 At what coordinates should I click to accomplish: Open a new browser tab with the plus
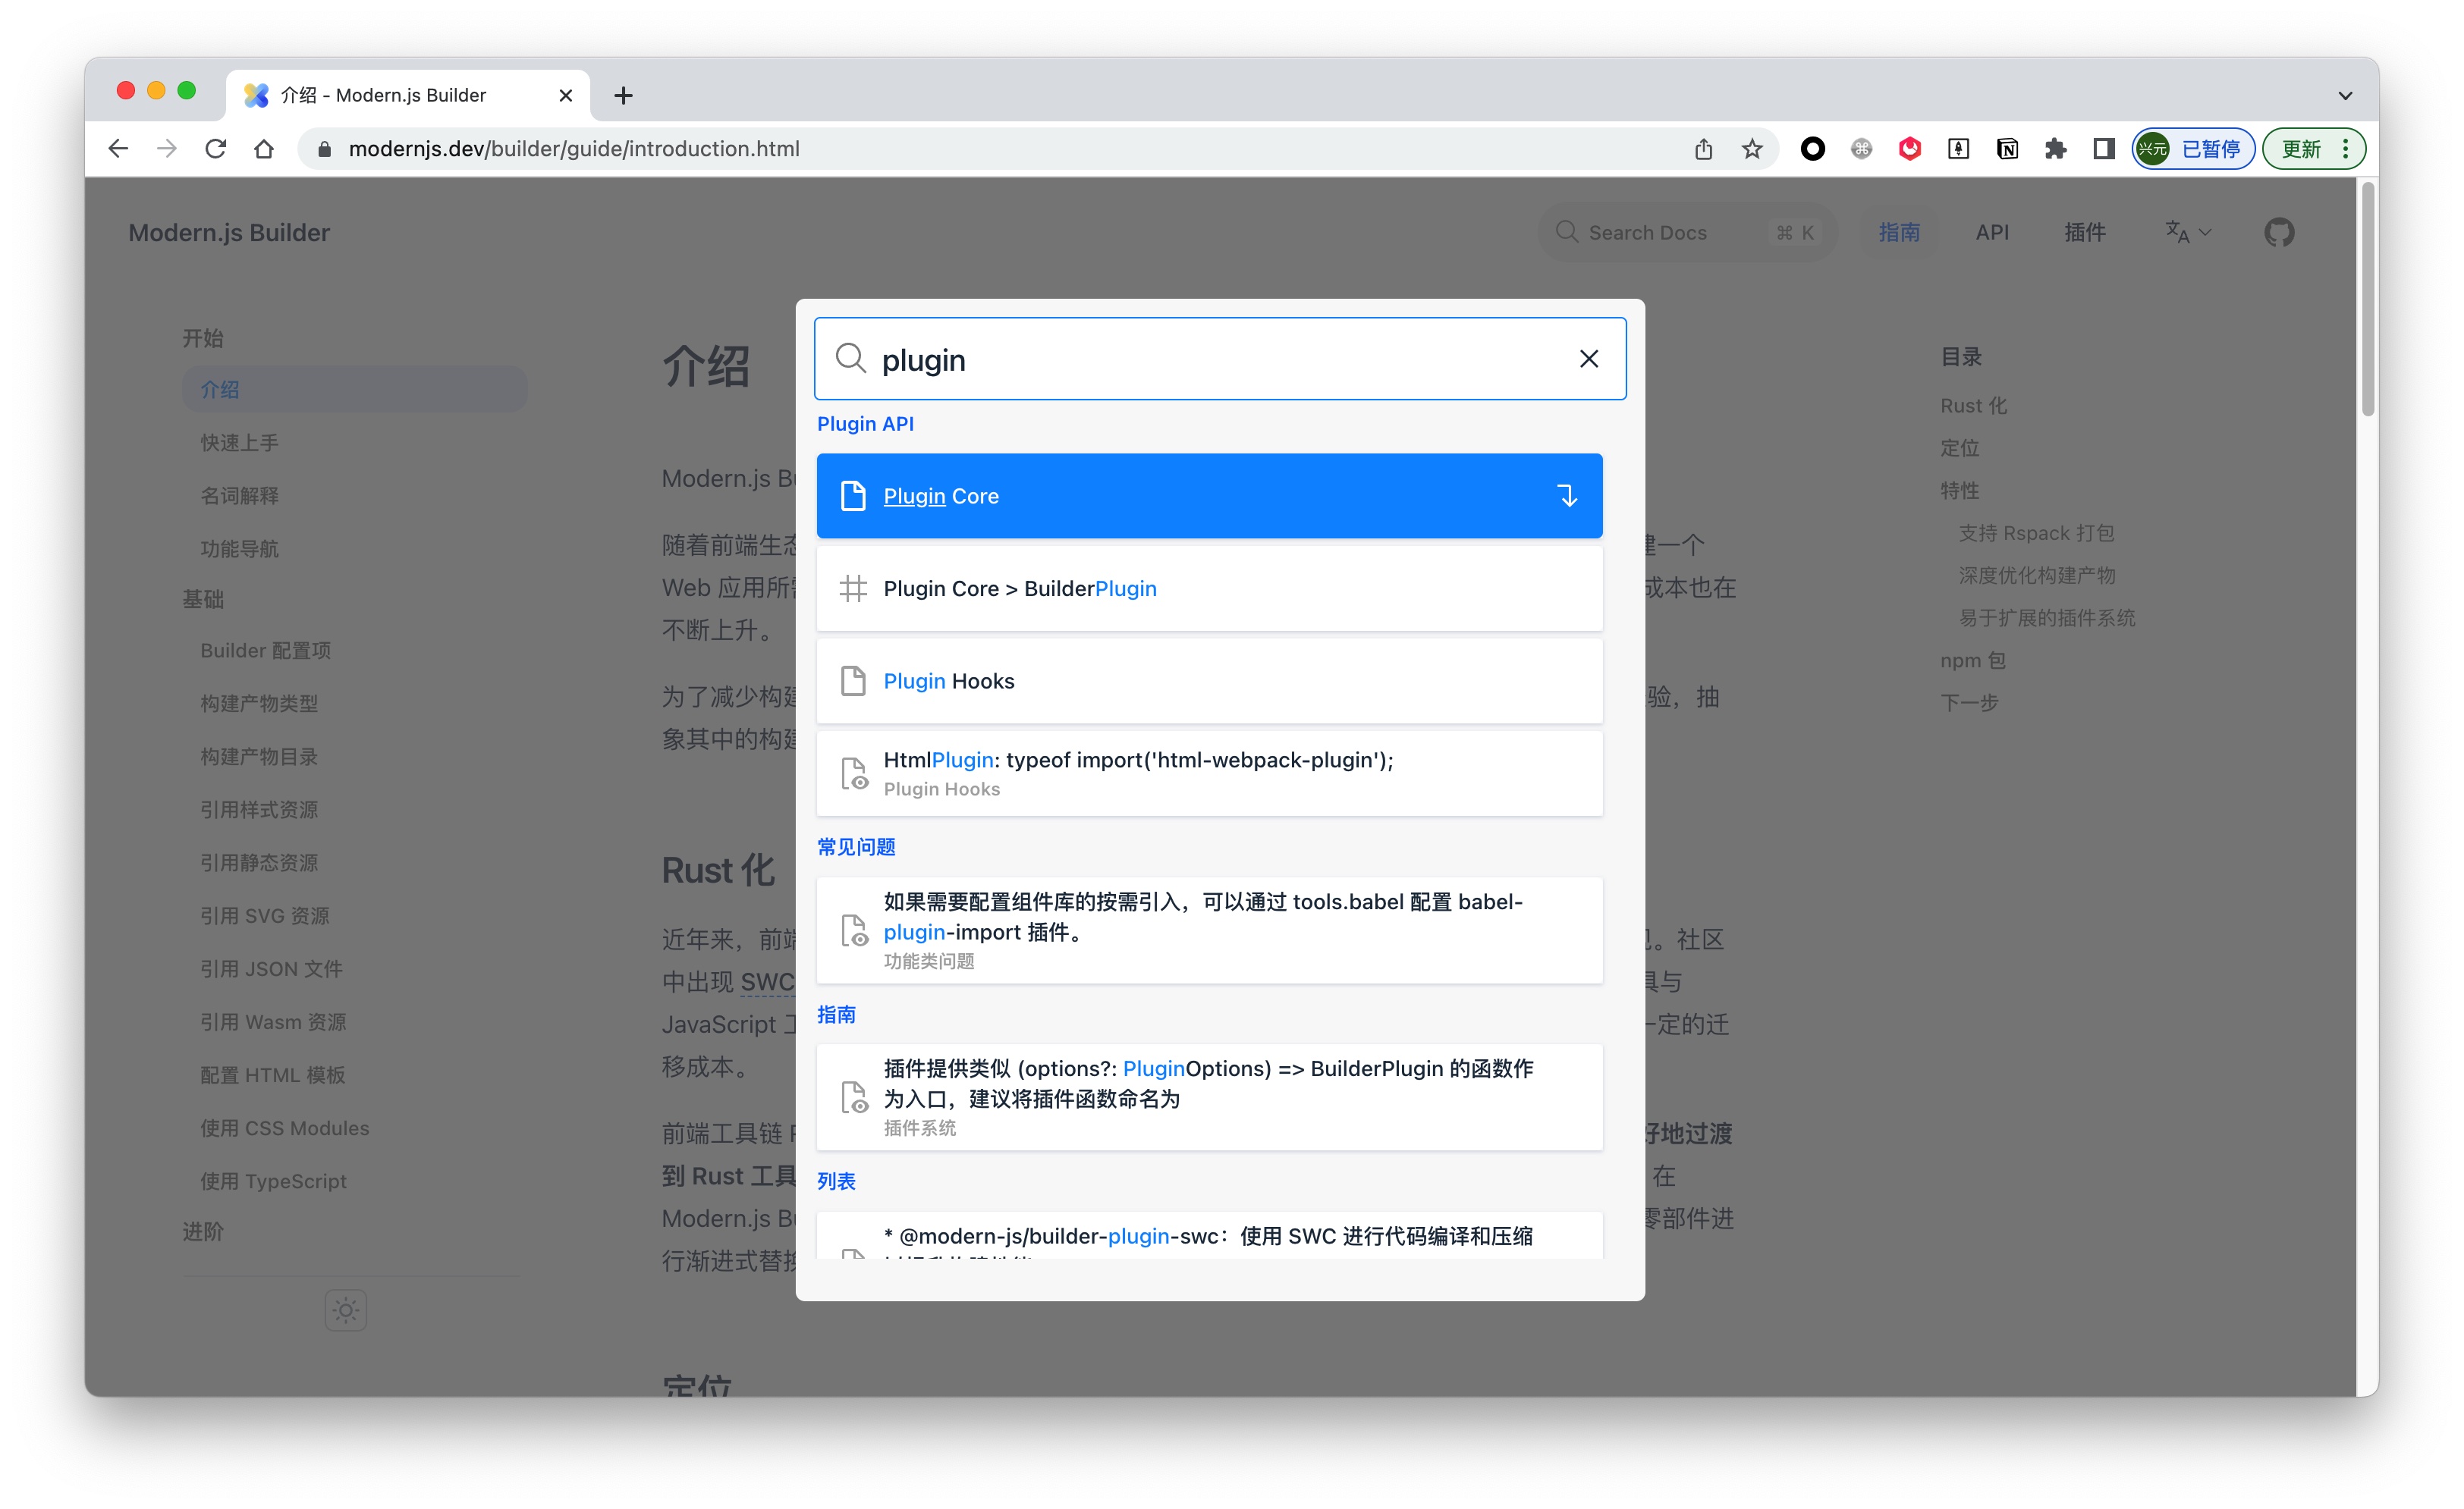(624, 95)
